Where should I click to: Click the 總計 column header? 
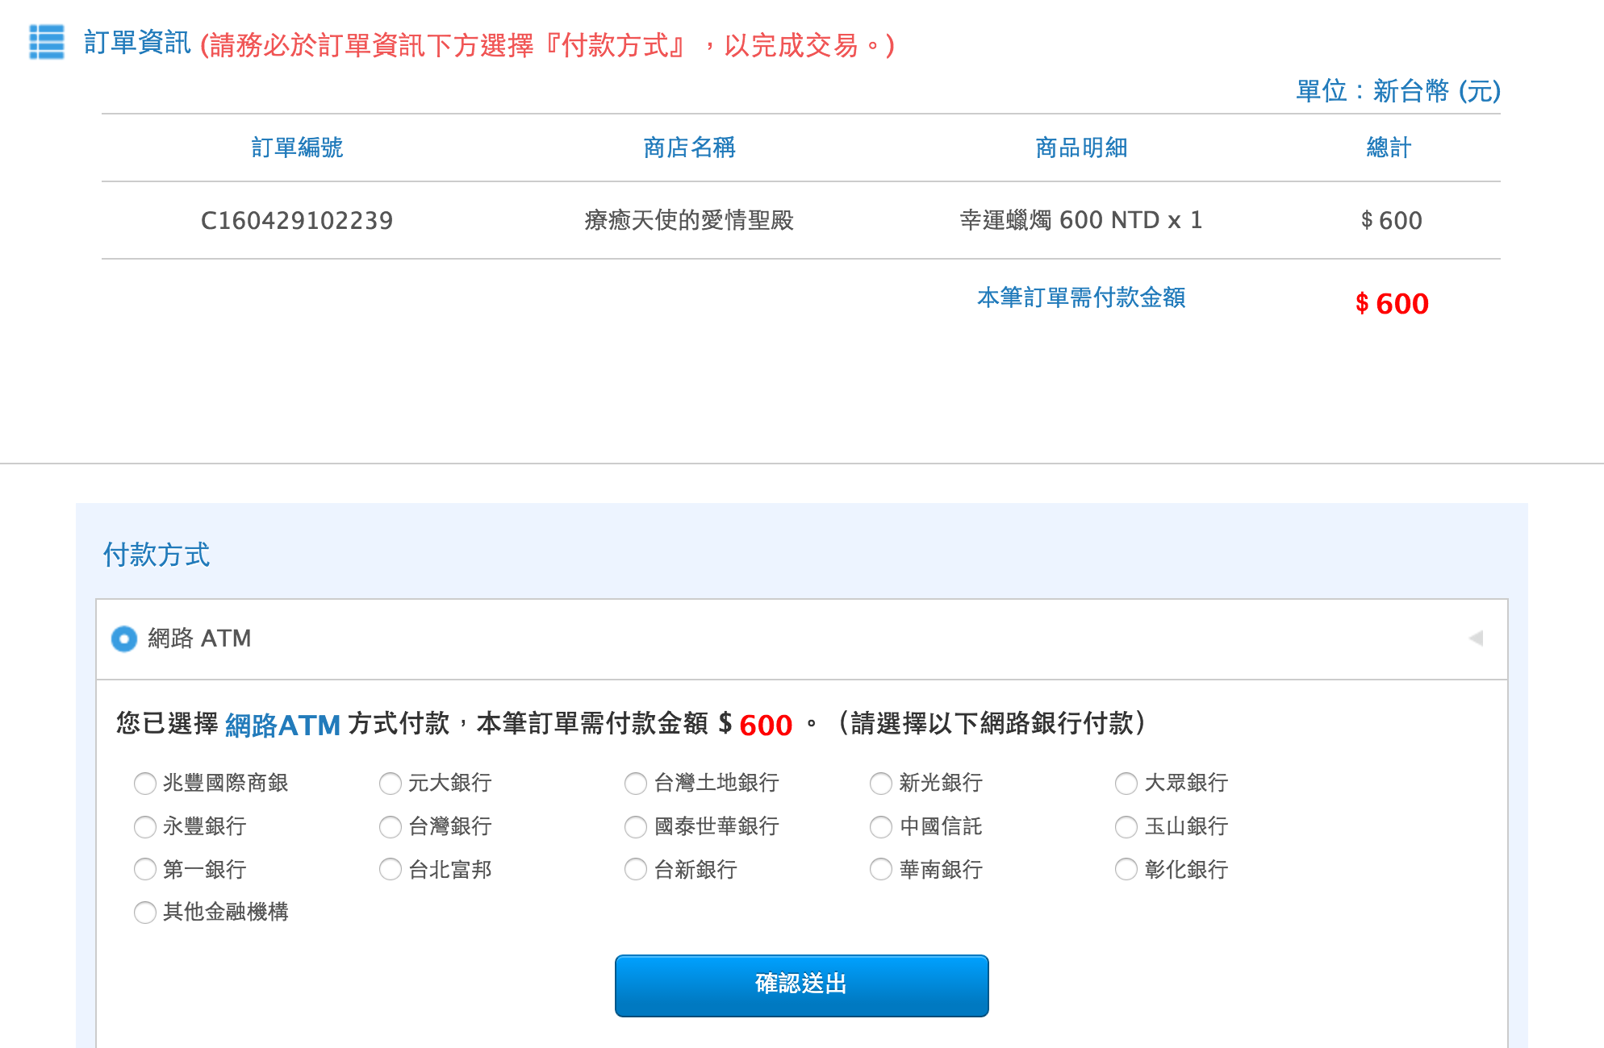coord(1389,148)
